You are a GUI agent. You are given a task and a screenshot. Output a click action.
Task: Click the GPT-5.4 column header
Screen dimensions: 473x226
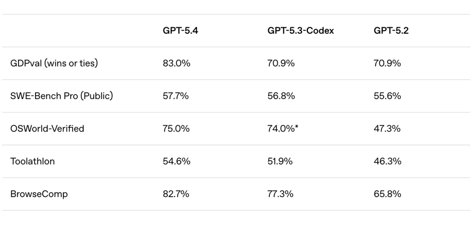click(x=180, y=31)
